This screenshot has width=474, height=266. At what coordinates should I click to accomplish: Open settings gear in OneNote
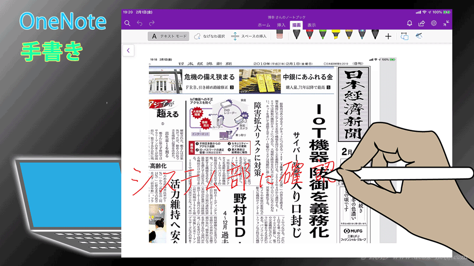[434, 23]
